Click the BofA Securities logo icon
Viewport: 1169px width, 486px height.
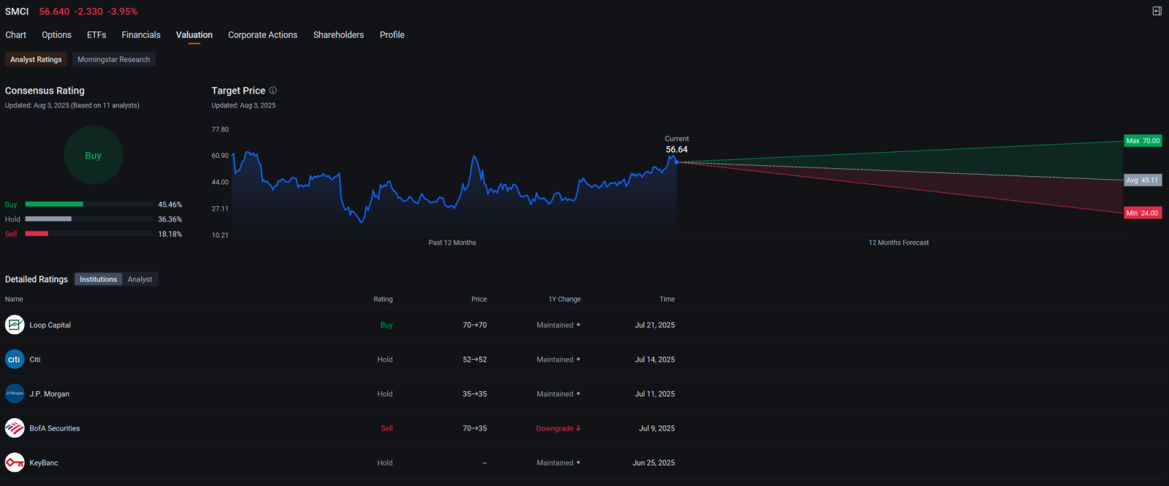pos(15,428)
